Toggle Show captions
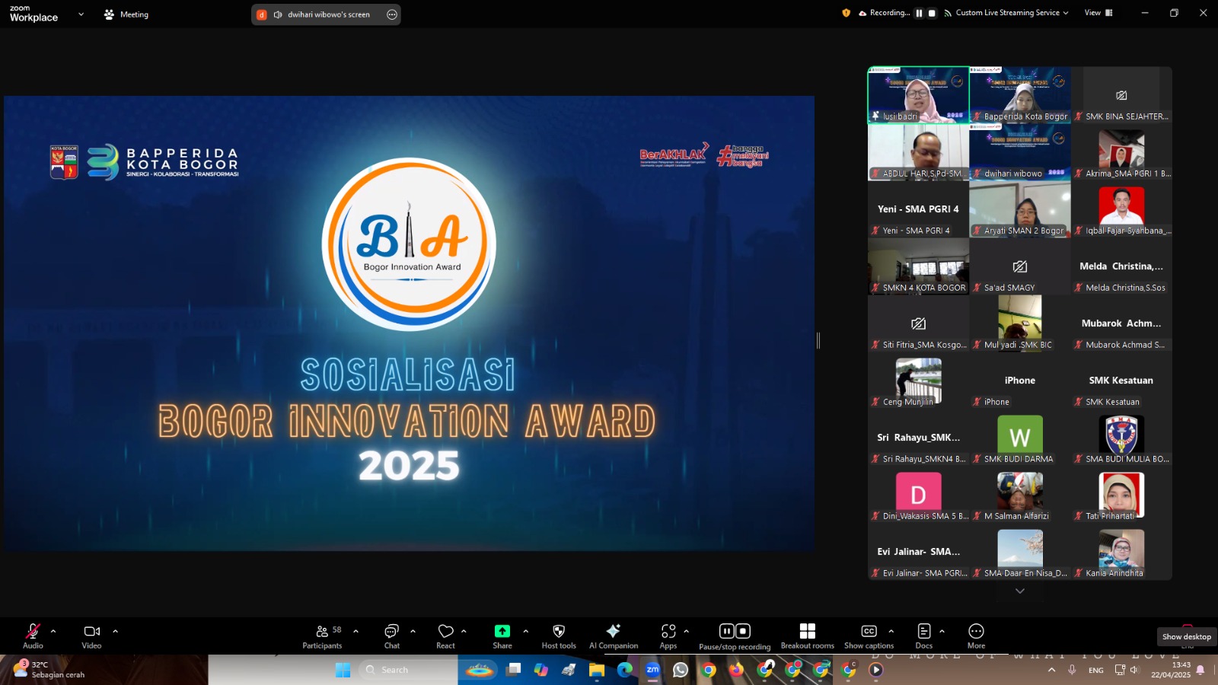Image resolution: width=1218 pixels, height=685 pixels. click(x=869, y=636)
